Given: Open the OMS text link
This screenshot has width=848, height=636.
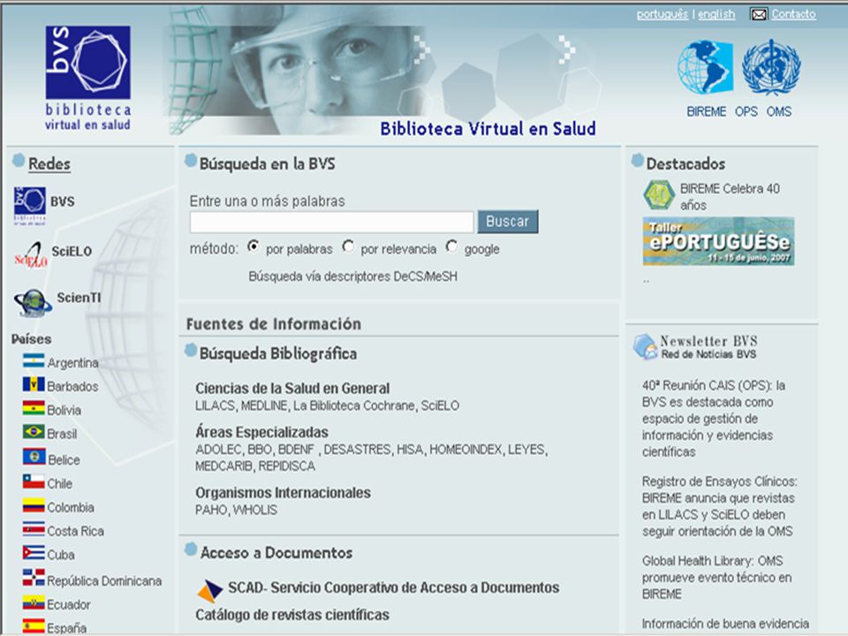Looking at the screenshot, I should pyautogui.click(x=779, y=112).
